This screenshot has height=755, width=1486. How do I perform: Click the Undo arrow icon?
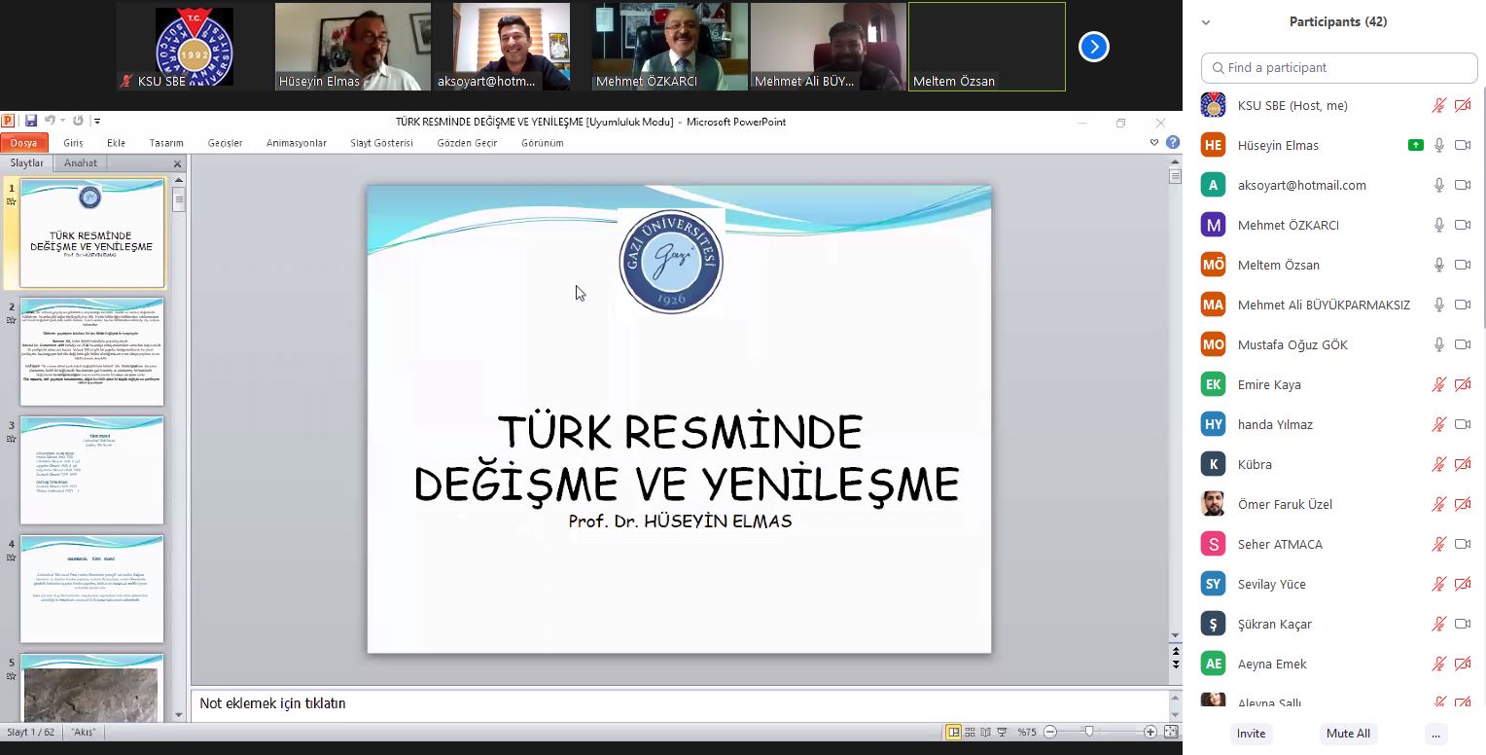49,122
